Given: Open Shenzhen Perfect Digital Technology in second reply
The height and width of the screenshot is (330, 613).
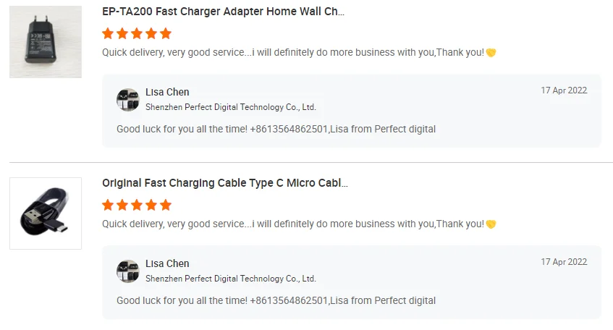Looking at the screenshot, I should 230,279.
